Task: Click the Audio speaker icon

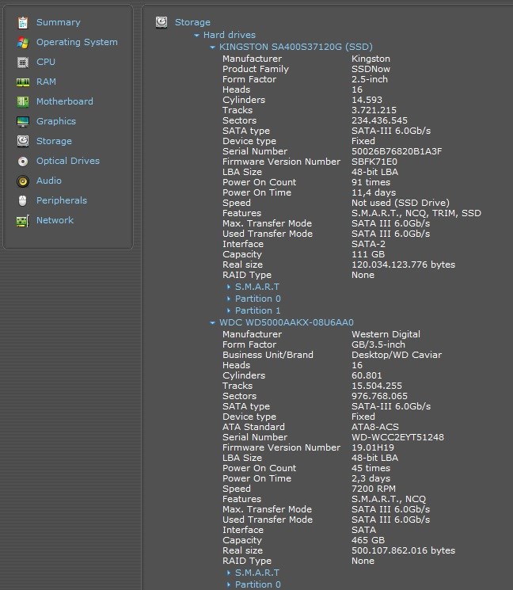Action: (23, 181)
